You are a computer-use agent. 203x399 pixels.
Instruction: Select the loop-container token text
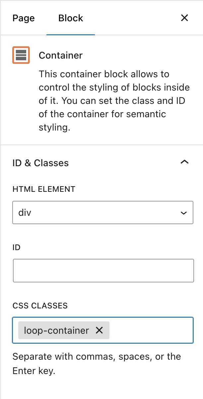tap(56, 330)
